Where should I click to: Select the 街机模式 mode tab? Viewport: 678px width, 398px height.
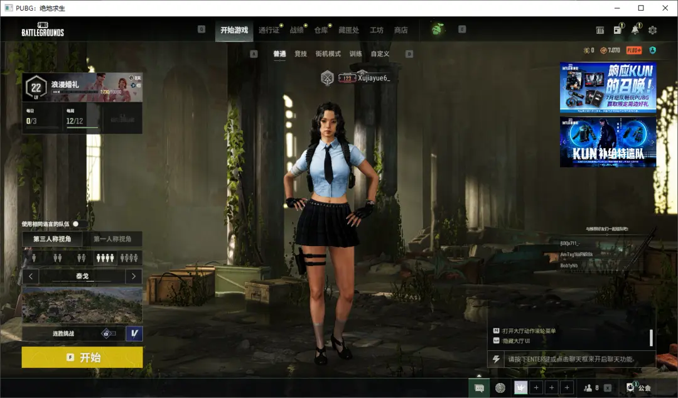328,53
